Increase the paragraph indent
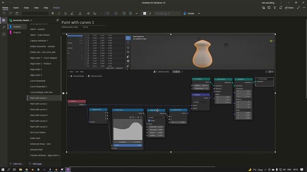The image size is (307, 172). (x=130, y=13)
